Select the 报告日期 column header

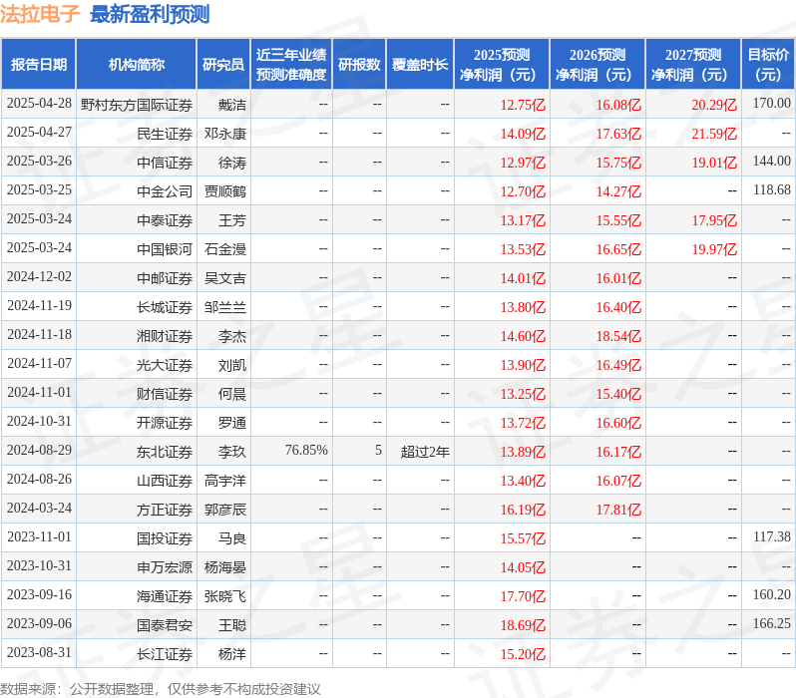click(39, 65)
